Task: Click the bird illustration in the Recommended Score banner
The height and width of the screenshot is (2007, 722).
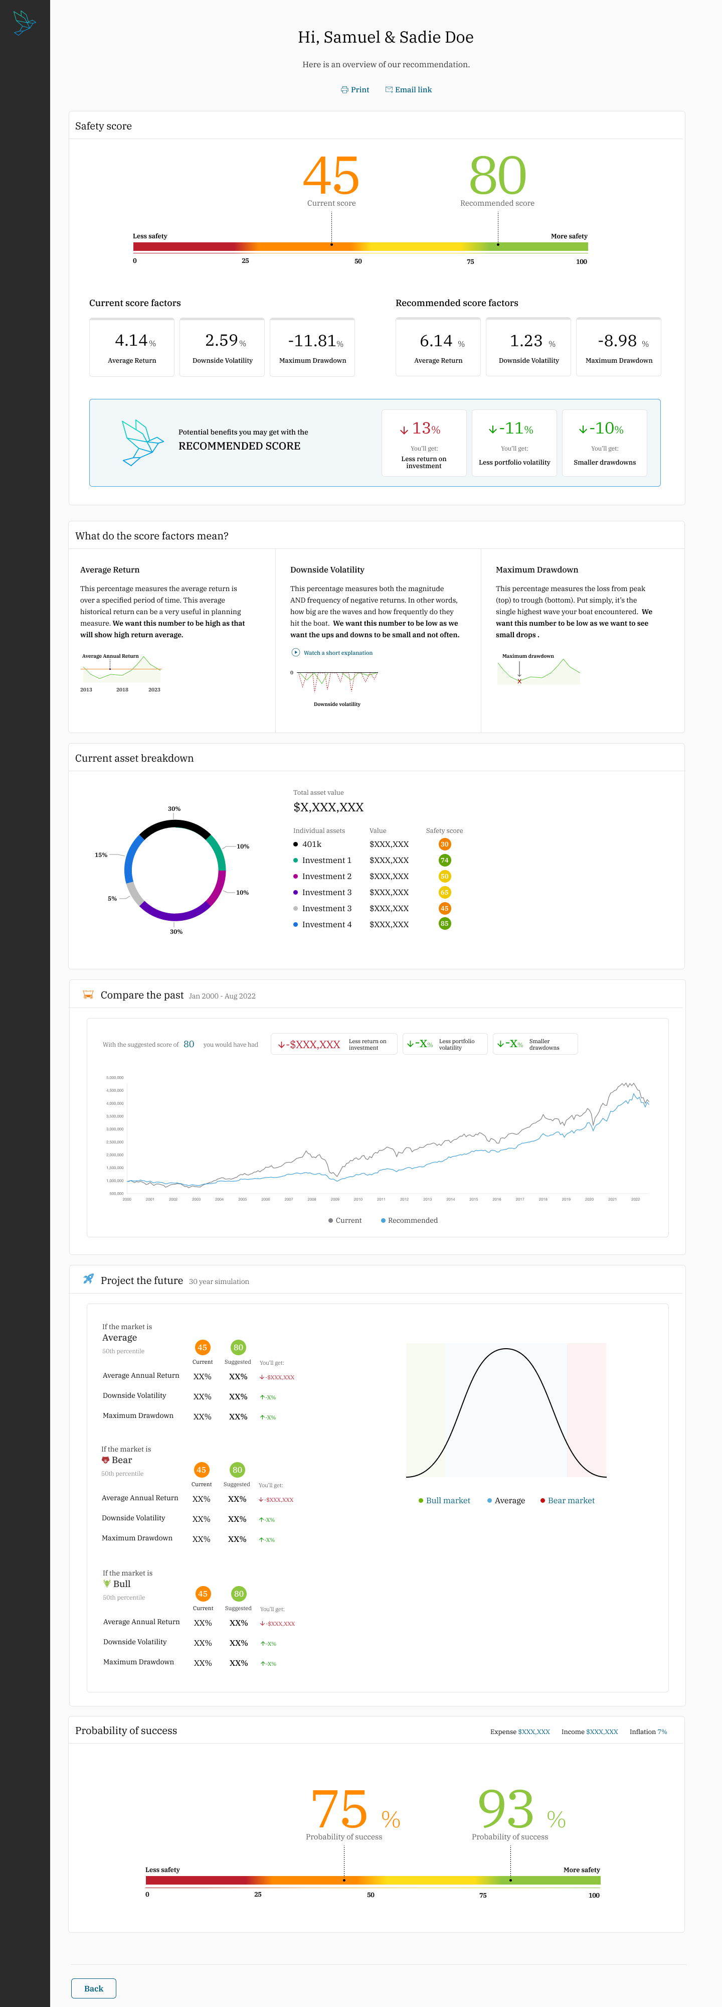Action: tap(142, 443)
